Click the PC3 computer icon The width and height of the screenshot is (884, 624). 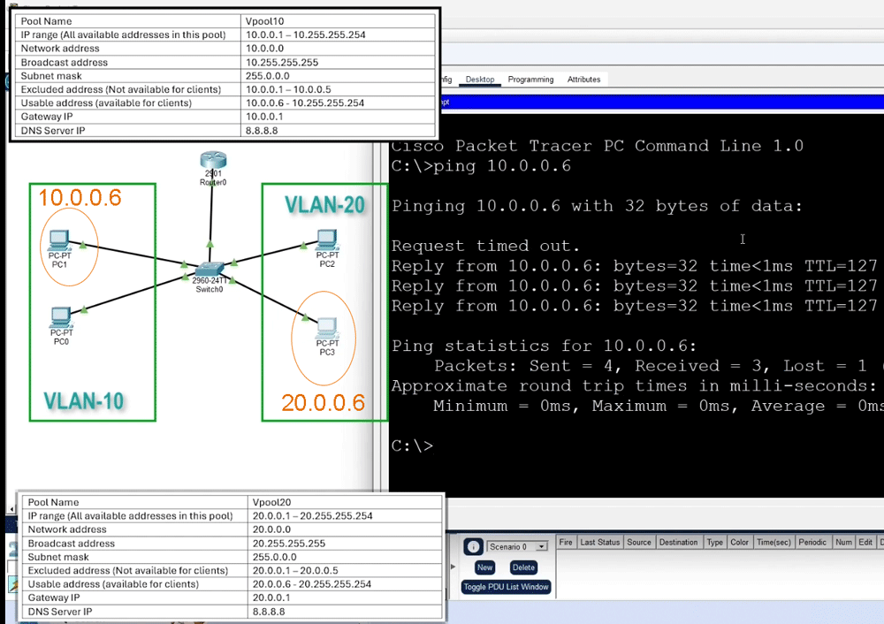327,328
